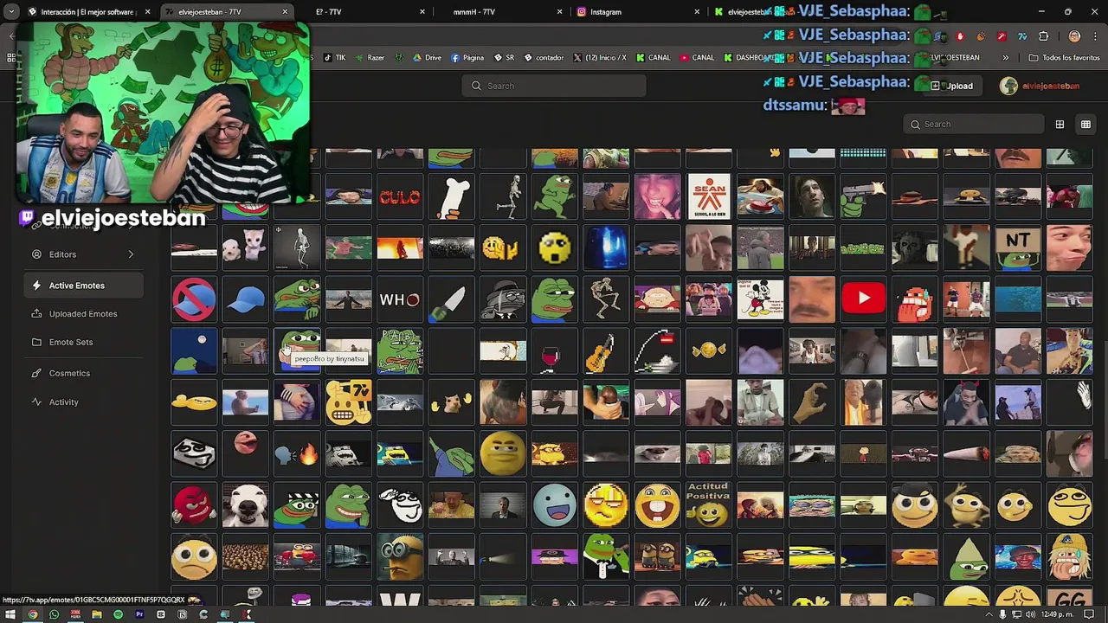
Task: Open the red M&M emote
Action: tap(194, 504)
